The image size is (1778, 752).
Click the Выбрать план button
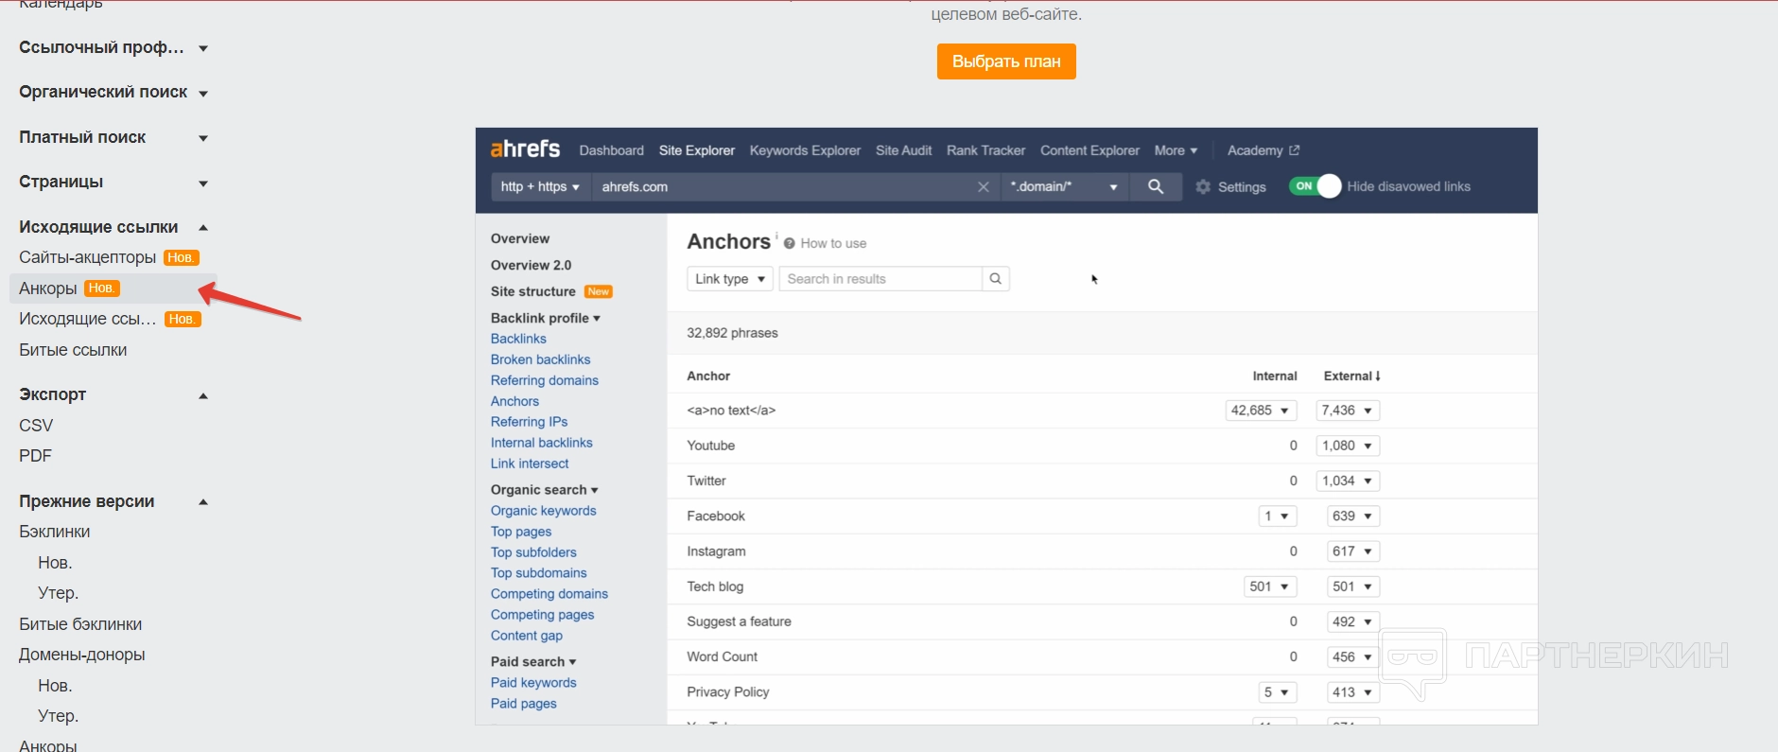point(1006,61)
